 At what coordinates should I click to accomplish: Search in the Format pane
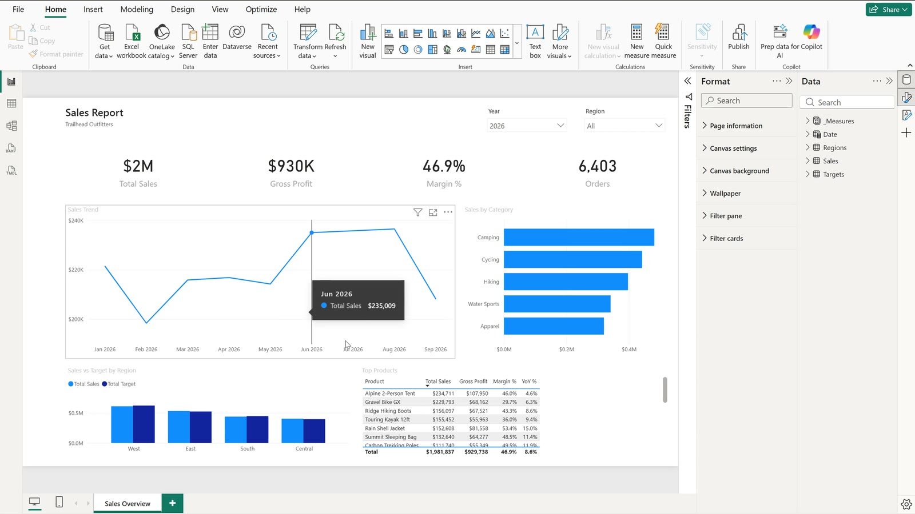(746, 101)
